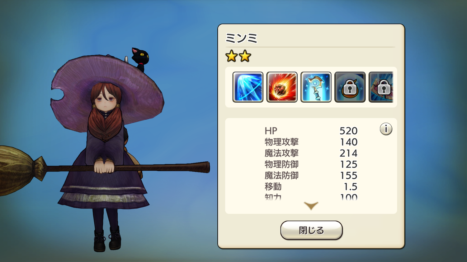The height and width of the screenshot is (262, 467).
Task: Select the blue slash skill icon
Action: pos(248,87)
